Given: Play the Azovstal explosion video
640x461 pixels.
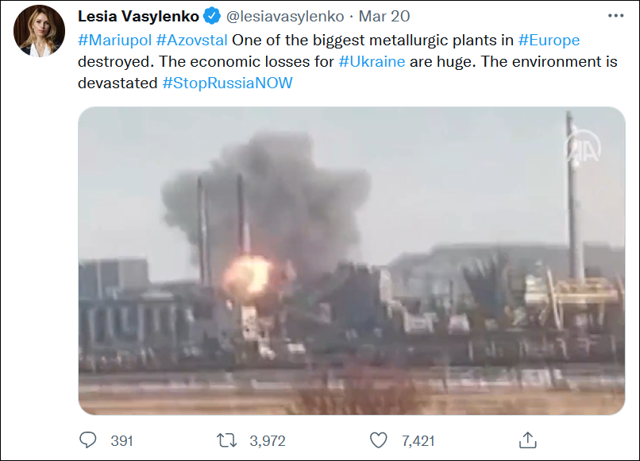Looking at the screenshot, I should click(351, 261).
